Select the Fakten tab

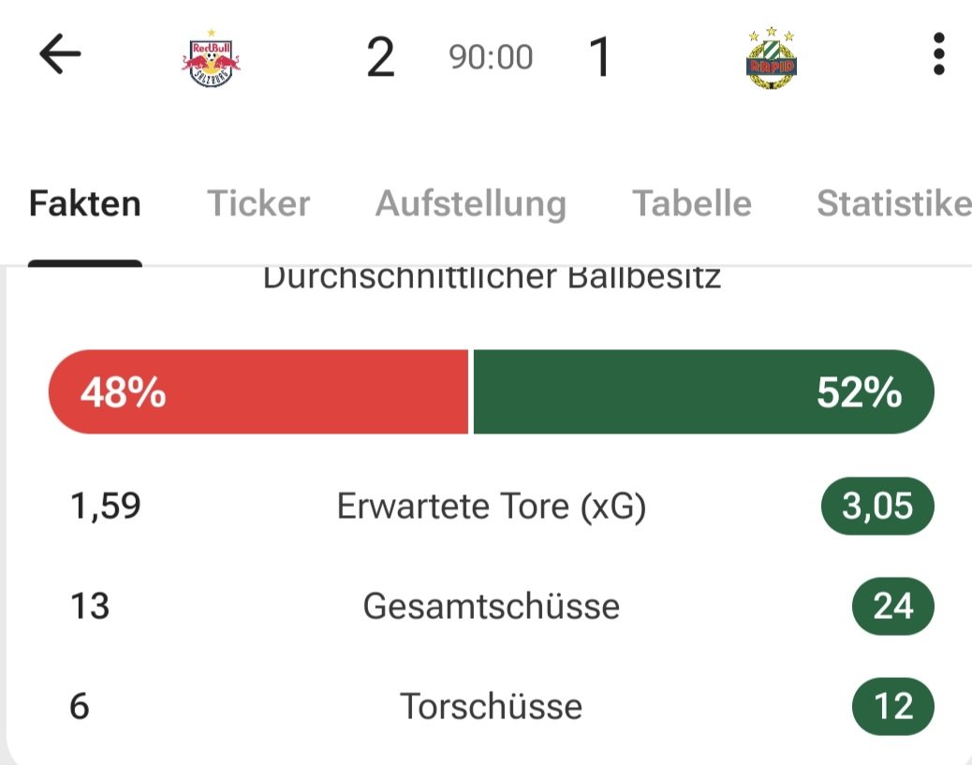85,203
